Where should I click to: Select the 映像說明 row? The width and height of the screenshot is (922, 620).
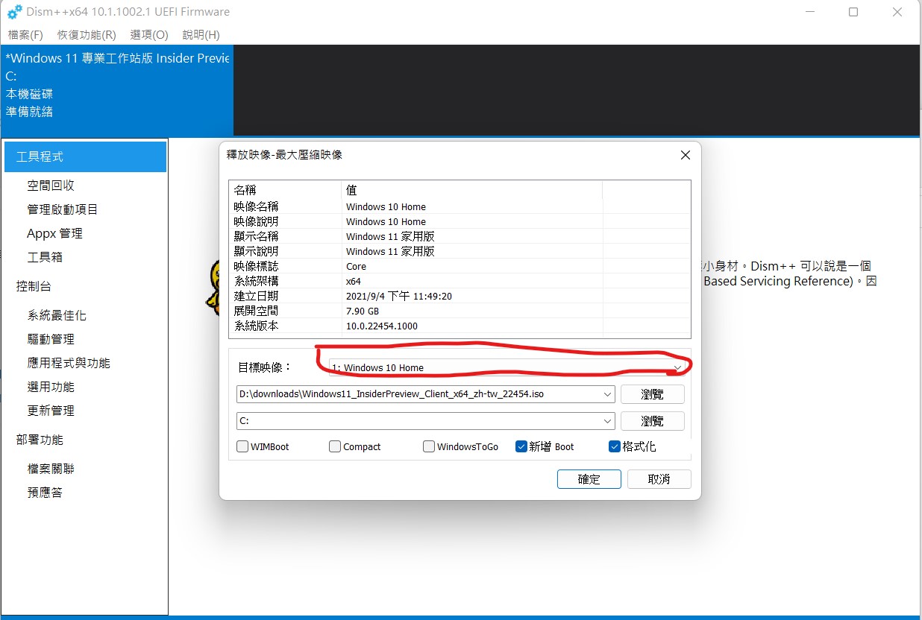coord(460,221)
